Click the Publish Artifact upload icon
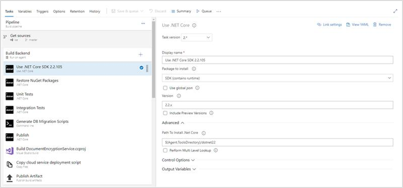Image resolution: width=403 pixels, height=188 pixels. (x=10, y=178)
